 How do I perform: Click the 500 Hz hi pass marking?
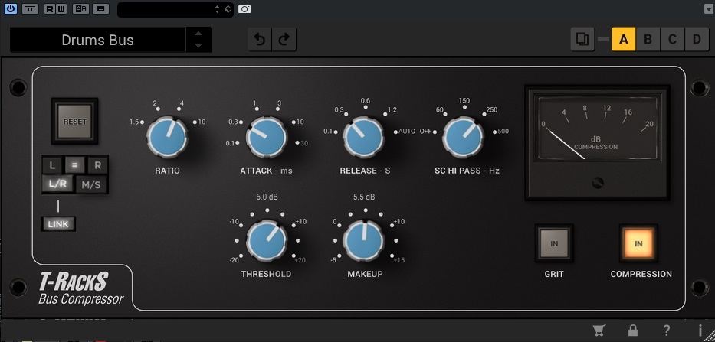click(503, 131)
